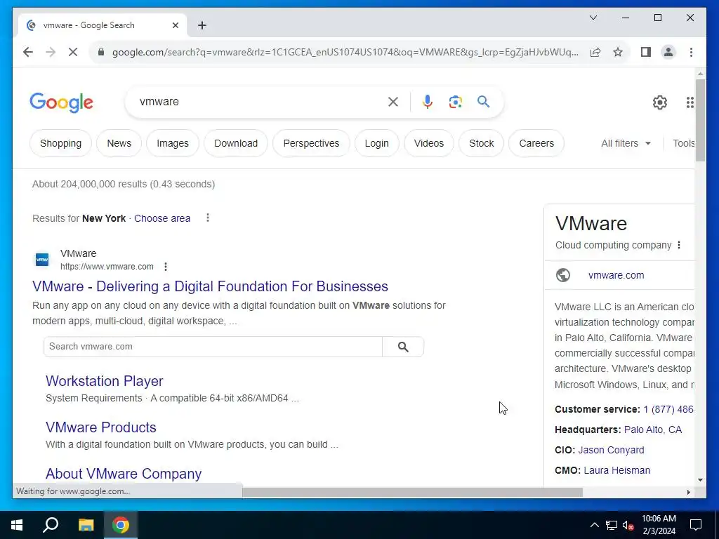The width and height of the screenshot is (719, 539).
Task: Click the address bar URL
Action: pyautogui.click(x=345, y=52)
